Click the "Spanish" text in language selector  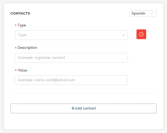pyautogui.click(x=138, y=13)
